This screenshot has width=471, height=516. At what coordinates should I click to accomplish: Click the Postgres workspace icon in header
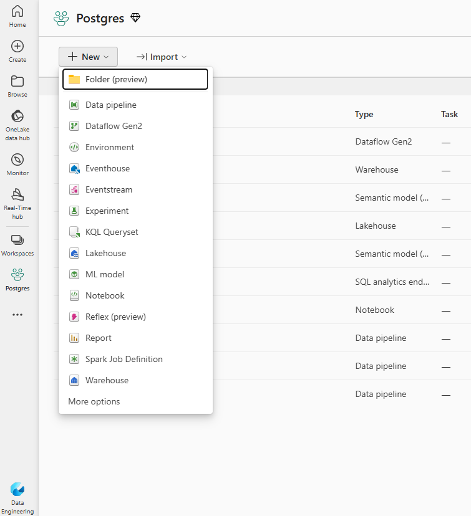(x=61, y=19)
